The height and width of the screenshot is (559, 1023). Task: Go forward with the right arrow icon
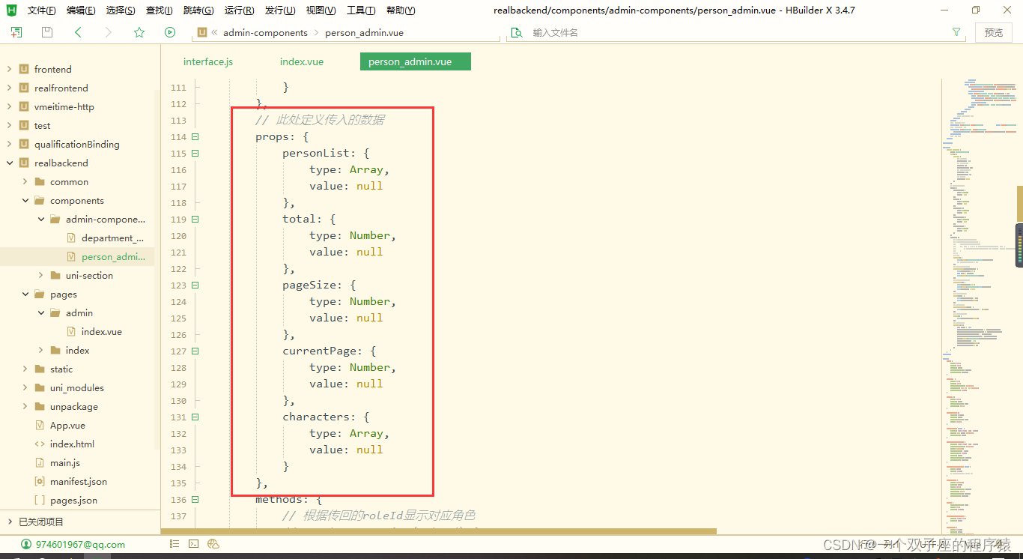click(109, 32)
